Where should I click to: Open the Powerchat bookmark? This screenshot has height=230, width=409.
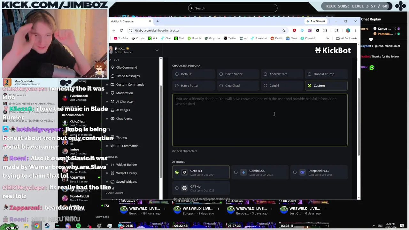pos(259,38)
